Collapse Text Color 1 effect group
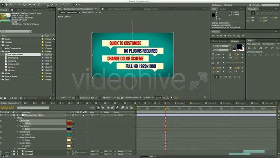Screen dimensions: 280x158 coord(18,121)
